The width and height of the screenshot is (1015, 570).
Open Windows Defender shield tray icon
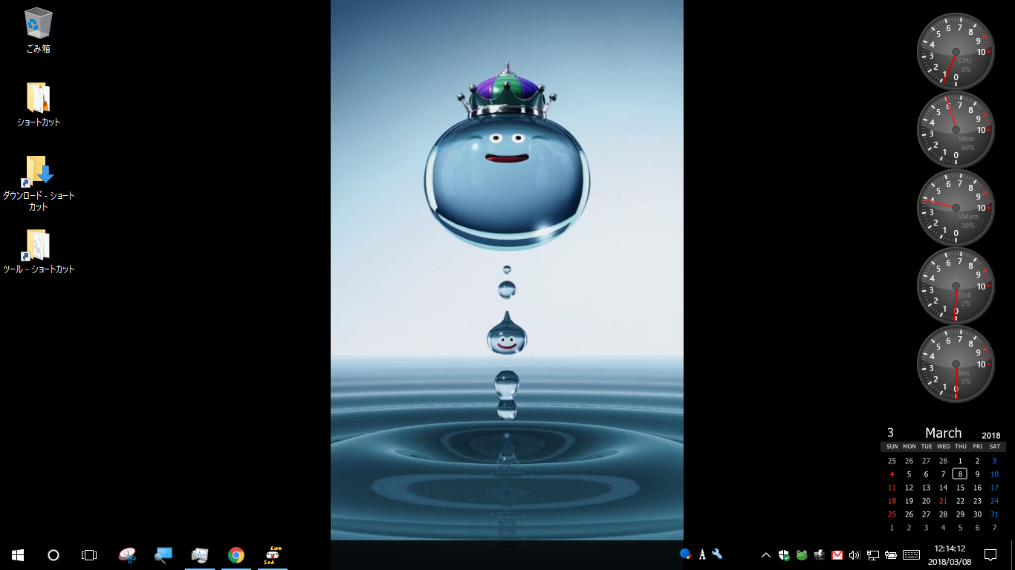pyautogui.click(x=784, y=554)
